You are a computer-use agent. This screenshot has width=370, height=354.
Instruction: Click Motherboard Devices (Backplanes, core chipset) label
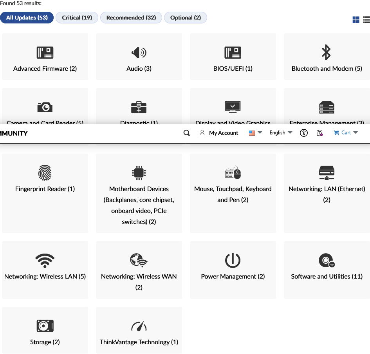click(x=139, y=206)
